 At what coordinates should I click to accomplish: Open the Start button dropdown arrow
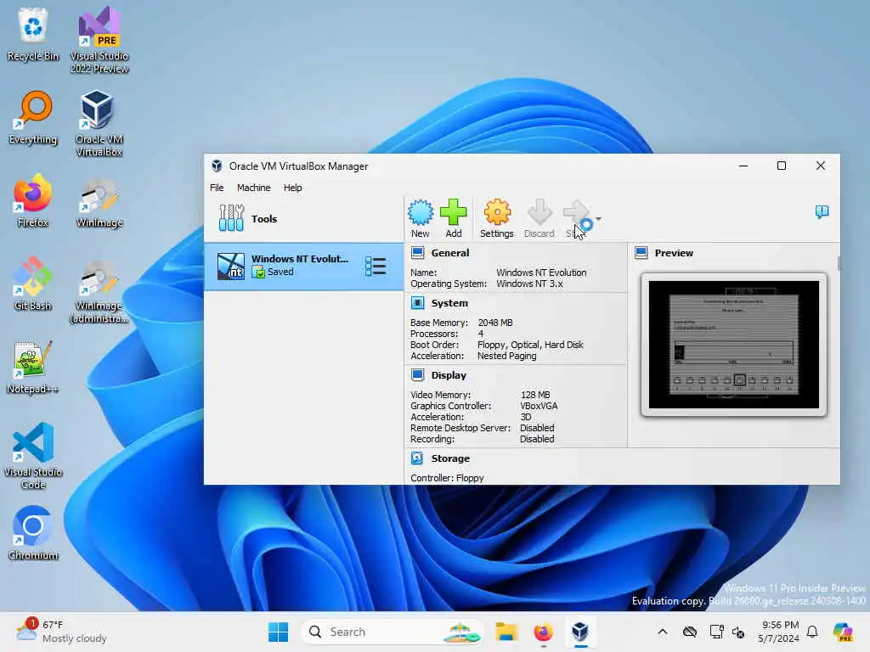coord(598,219)
